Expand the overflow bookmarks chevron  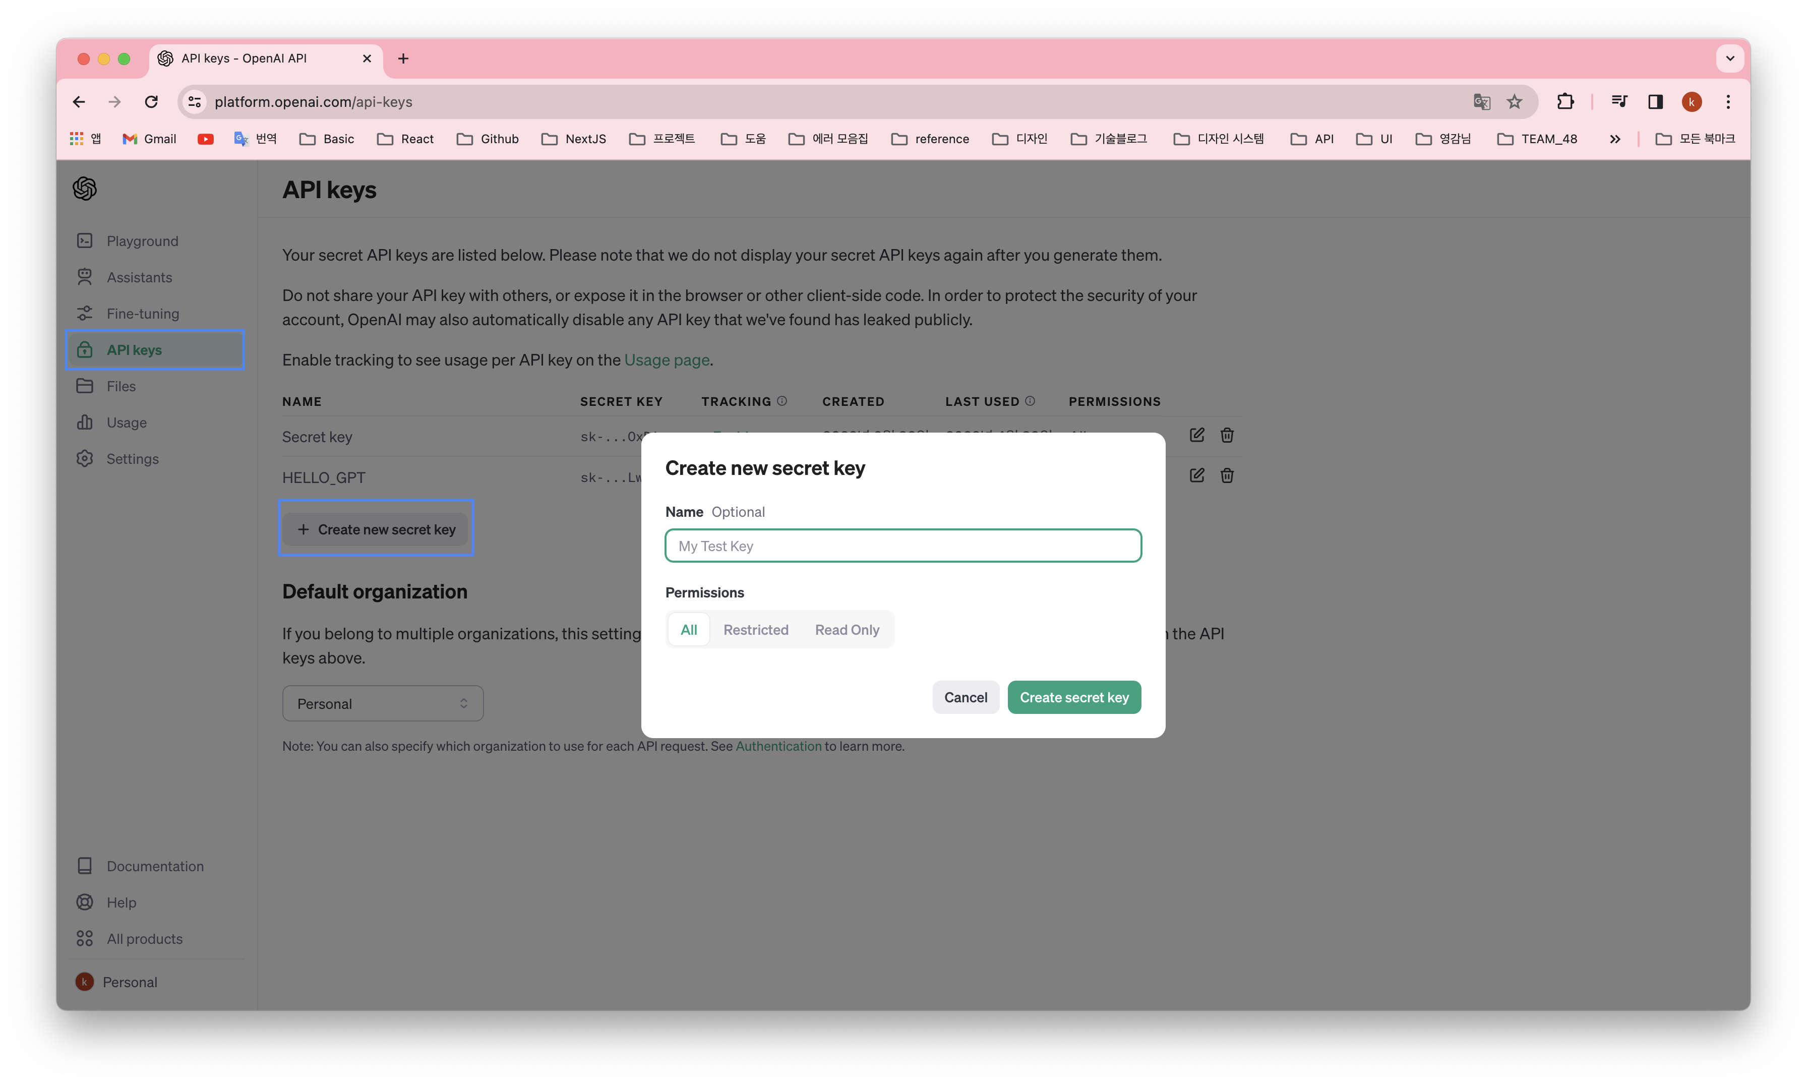(1615, 138)
